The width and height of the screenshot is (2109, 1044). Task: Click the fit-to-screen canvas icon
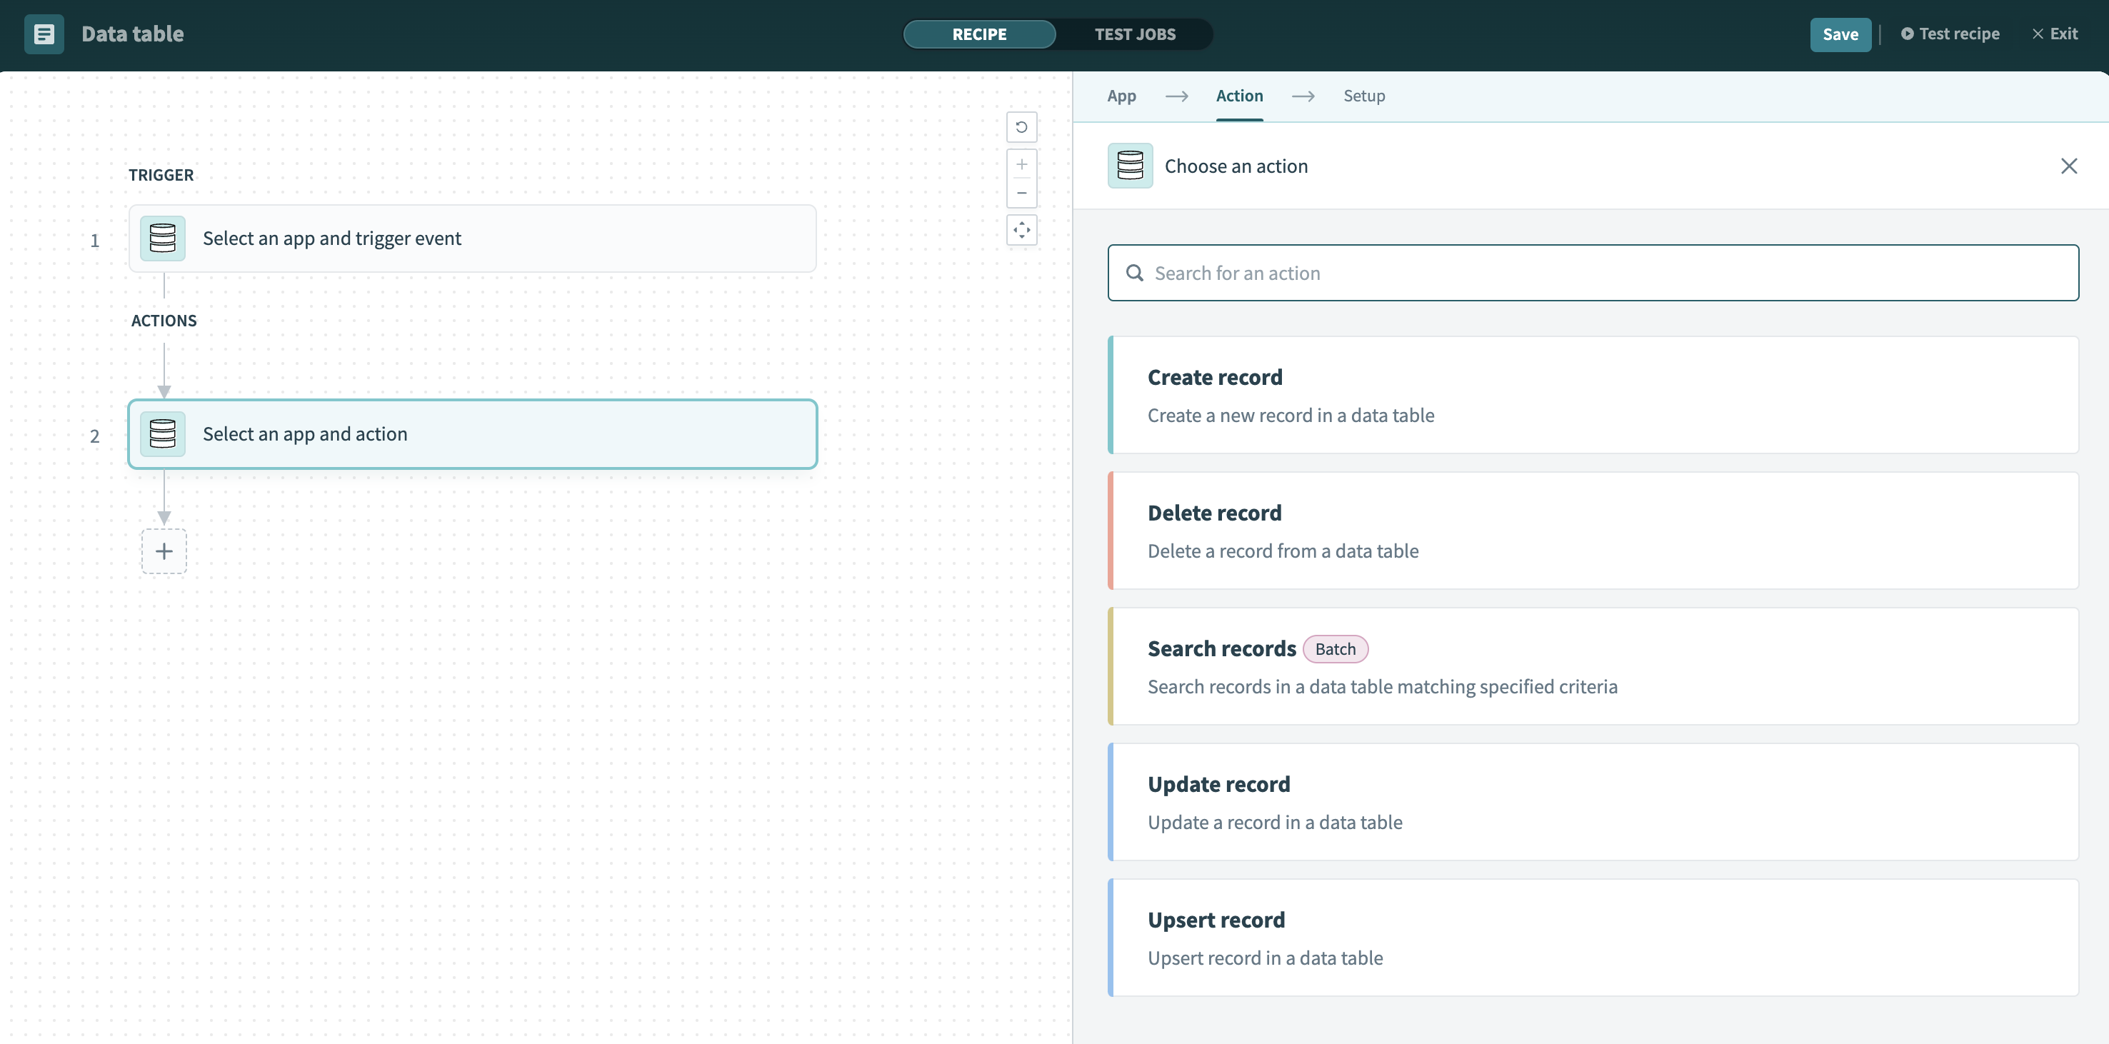tap(1021, 230)
